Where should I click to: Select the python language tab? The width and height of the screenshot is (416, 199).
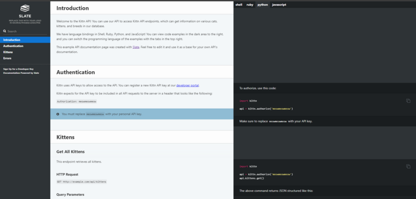point(263,5)
